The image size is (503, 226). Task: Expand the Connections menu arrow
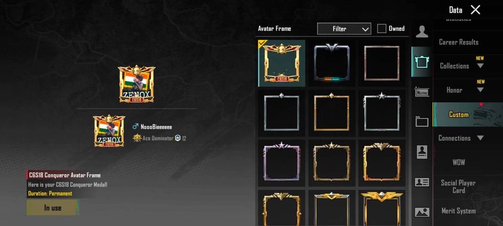480,138
